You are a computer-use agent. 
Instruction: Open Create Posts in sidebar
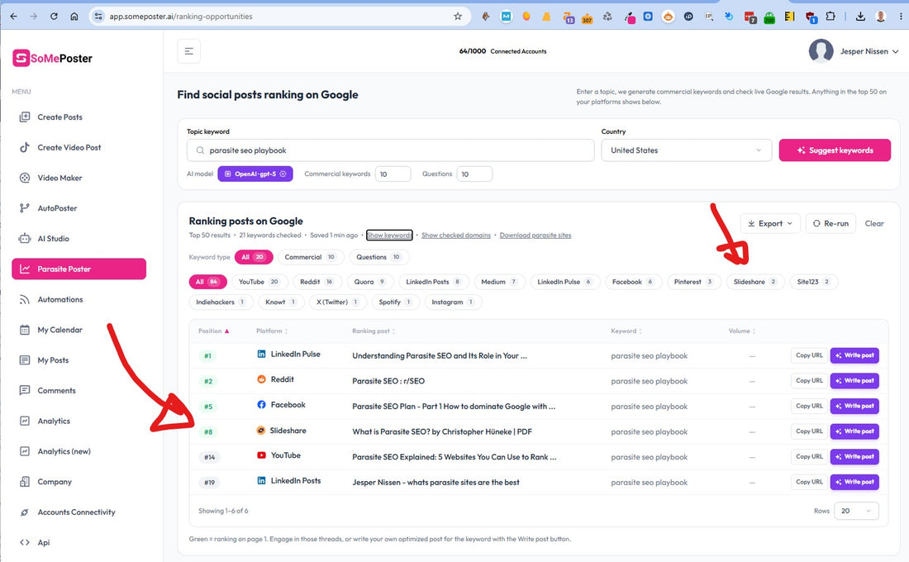pyautogui.click(x=59, y=117)
